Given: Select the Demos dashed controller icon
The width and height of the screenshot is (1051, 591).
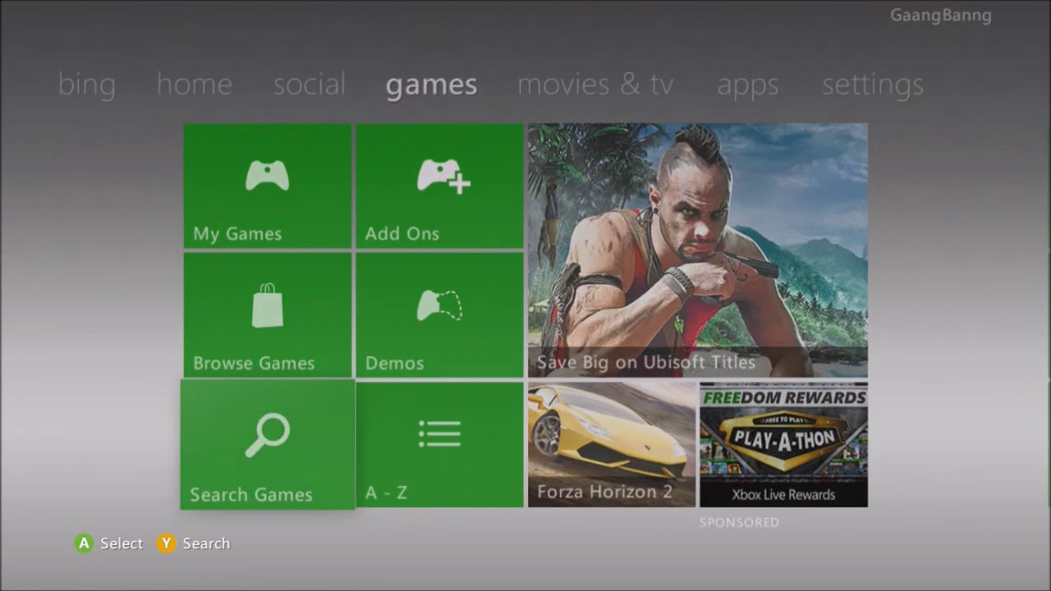Looking at the screenshot, I should (x=439, y=305).
